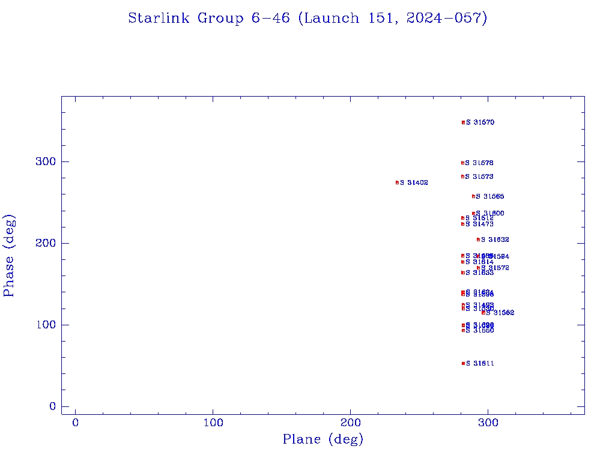Select data point label 'S 31562'
Viewport: 615px width, 461px height.
coord(500,313)
